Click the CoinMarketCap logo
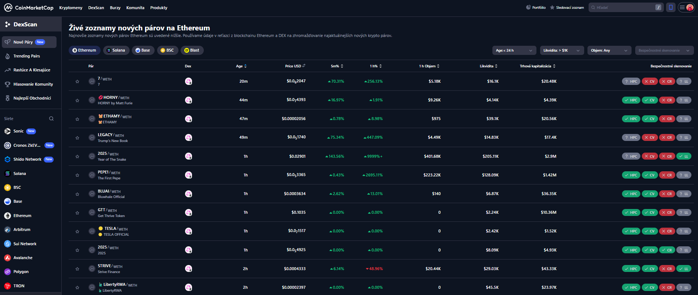This screenshot has width=698, height=295. [29, 8]
